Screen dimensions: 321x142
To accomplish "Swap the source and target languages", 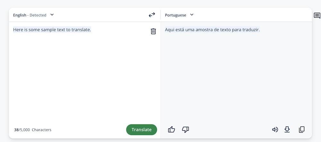I will pos(152,15).
